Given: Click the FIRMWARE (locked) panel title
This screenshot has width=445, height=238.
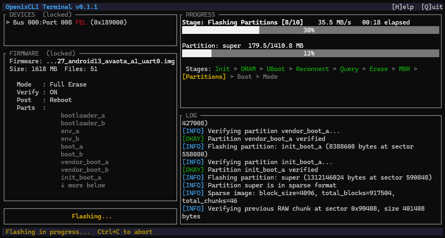Looking at the screenshot, I should [42, 53].
